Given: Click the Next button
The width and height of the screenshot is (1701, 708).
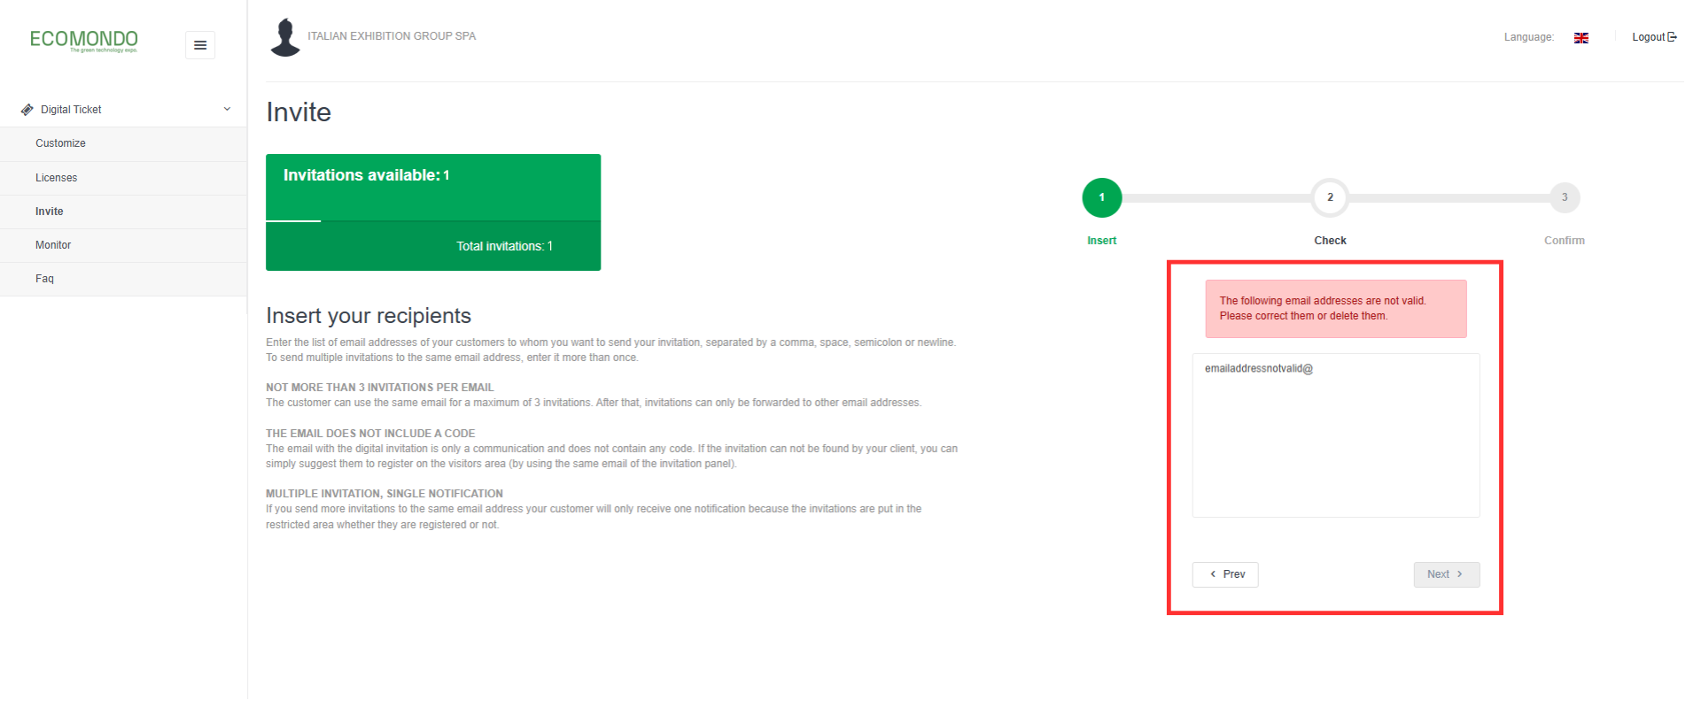Looking at the screenshot, I should pos(1447,574).
